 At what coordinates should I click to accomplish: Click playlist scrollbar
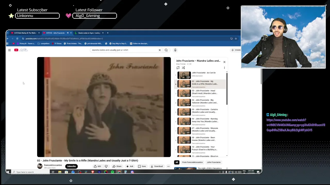(x=227, y=89)
